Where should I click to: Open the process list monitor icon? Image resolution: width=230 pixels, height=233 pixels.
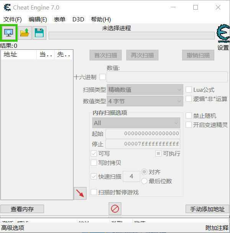point(9,33)
